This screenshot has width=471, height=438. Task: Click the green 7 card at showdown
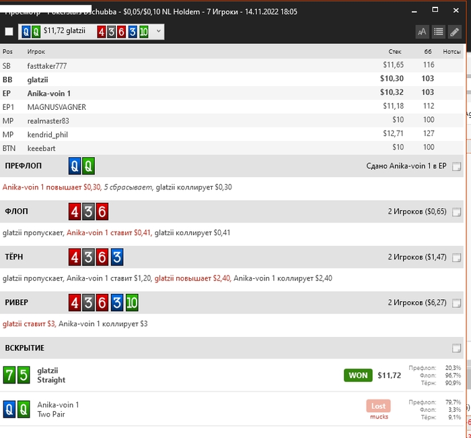[x=9, y=375]
